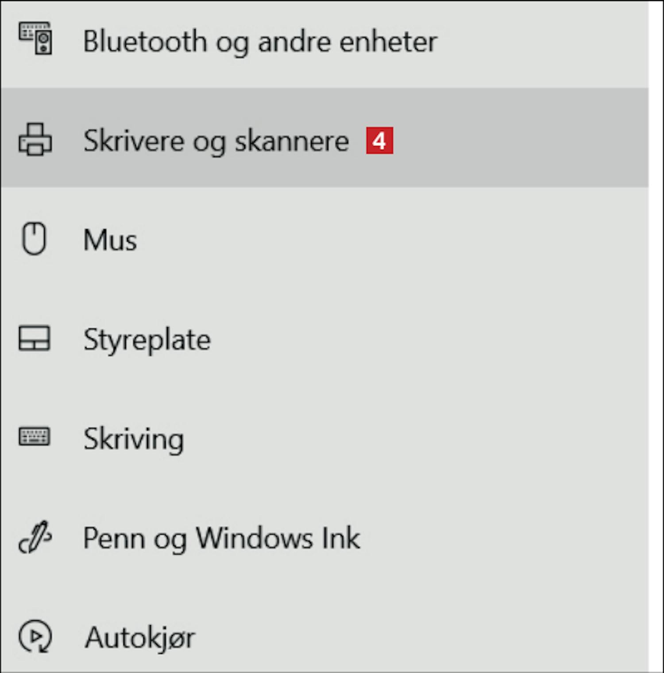
Task: Go to the Styreplate label
Action: point(147,340)
